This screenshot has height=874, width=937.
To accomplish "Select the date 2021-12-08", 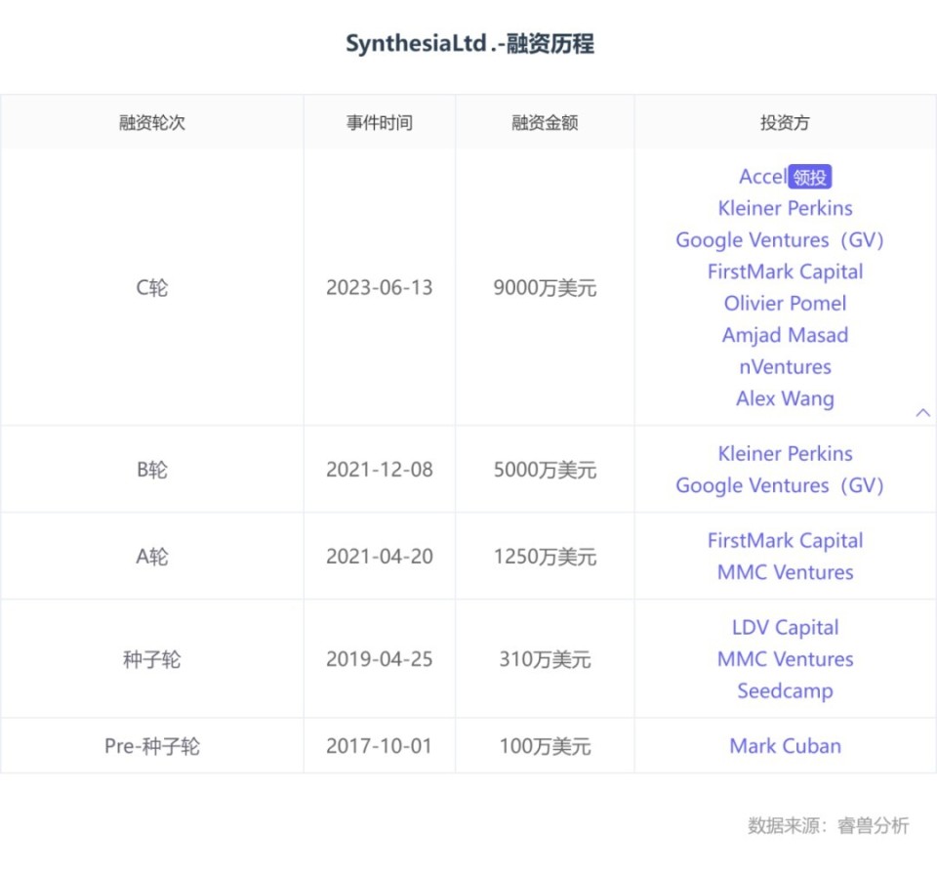I will point(380,470).
